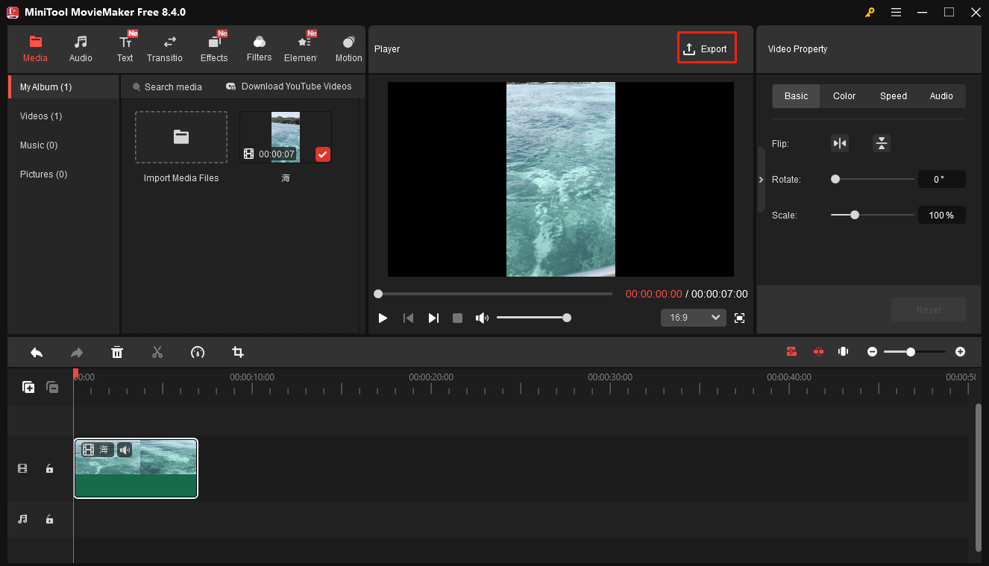The height and width of the screenshot is (566, 989).
Task: Switch to the Color tab in Video Property
Action: point(844,95)
